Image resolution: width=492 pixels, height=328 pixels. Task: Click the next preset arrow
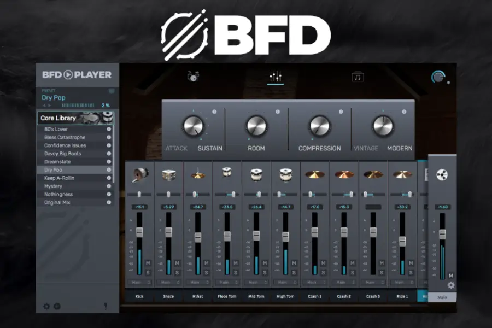pyautogui.click(x=49, y=105)
